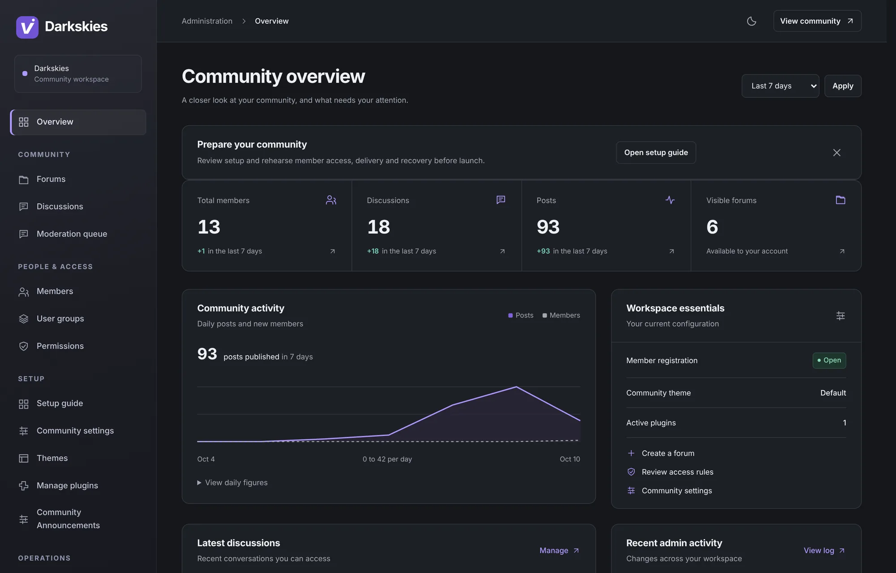
Task: Open the Posts card arrow icon
Action: coord(672,251)
